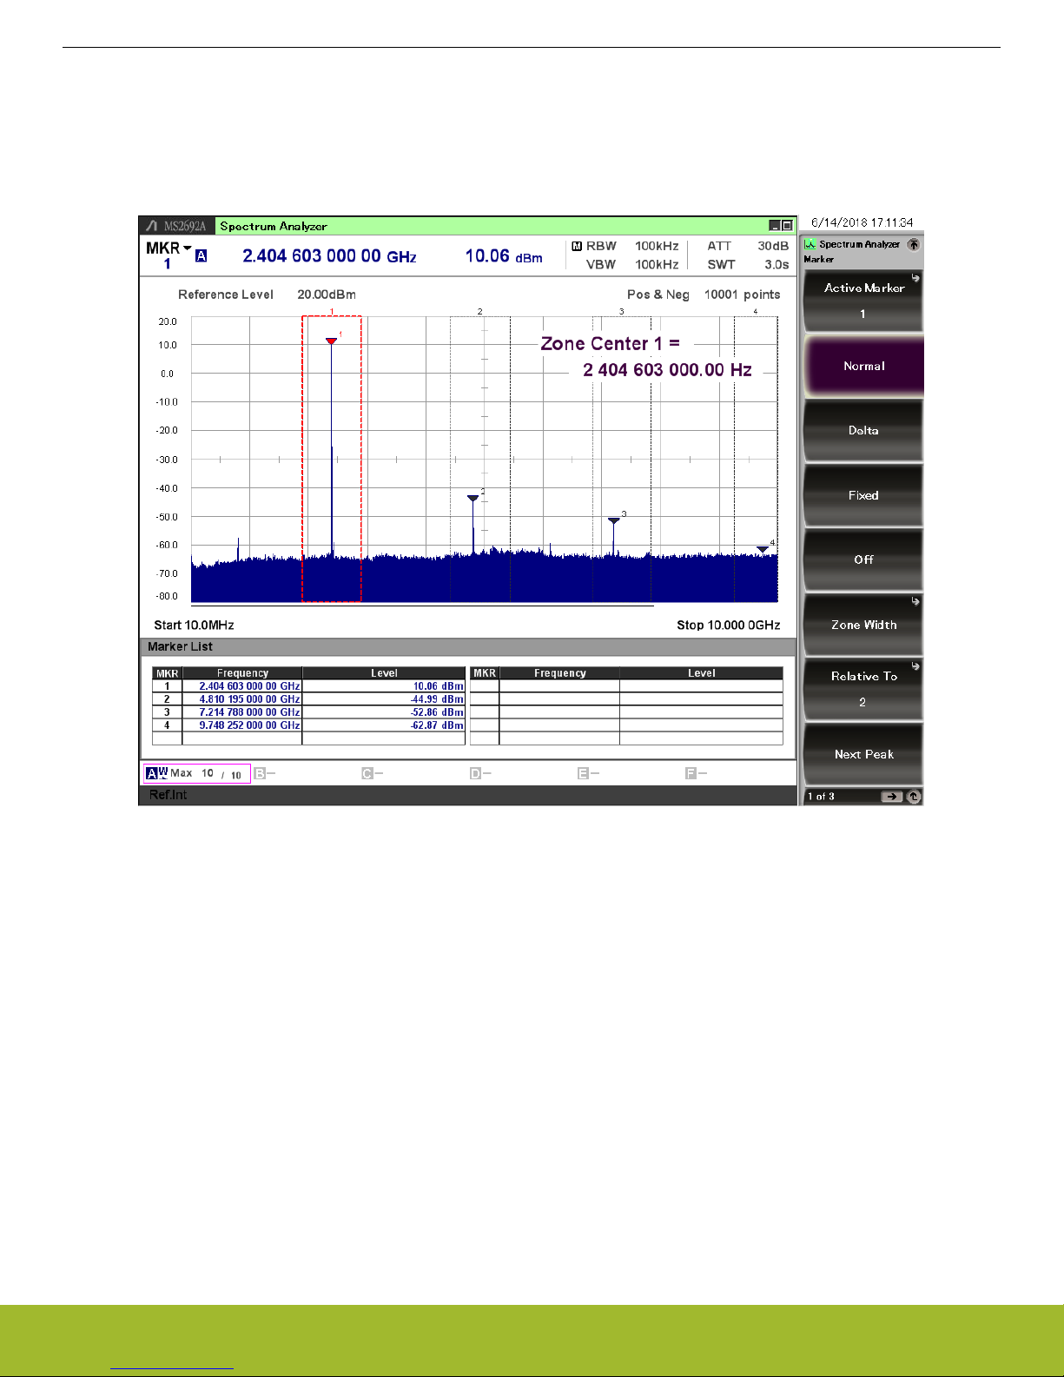Select trace D tab
The image size is (1064, 1377).
point(480,773)
